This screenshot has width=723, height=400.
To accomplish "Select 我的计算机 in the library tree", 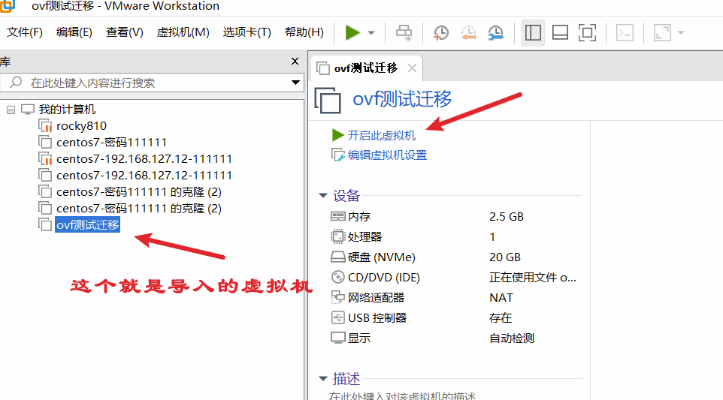I will pos(67,110).
